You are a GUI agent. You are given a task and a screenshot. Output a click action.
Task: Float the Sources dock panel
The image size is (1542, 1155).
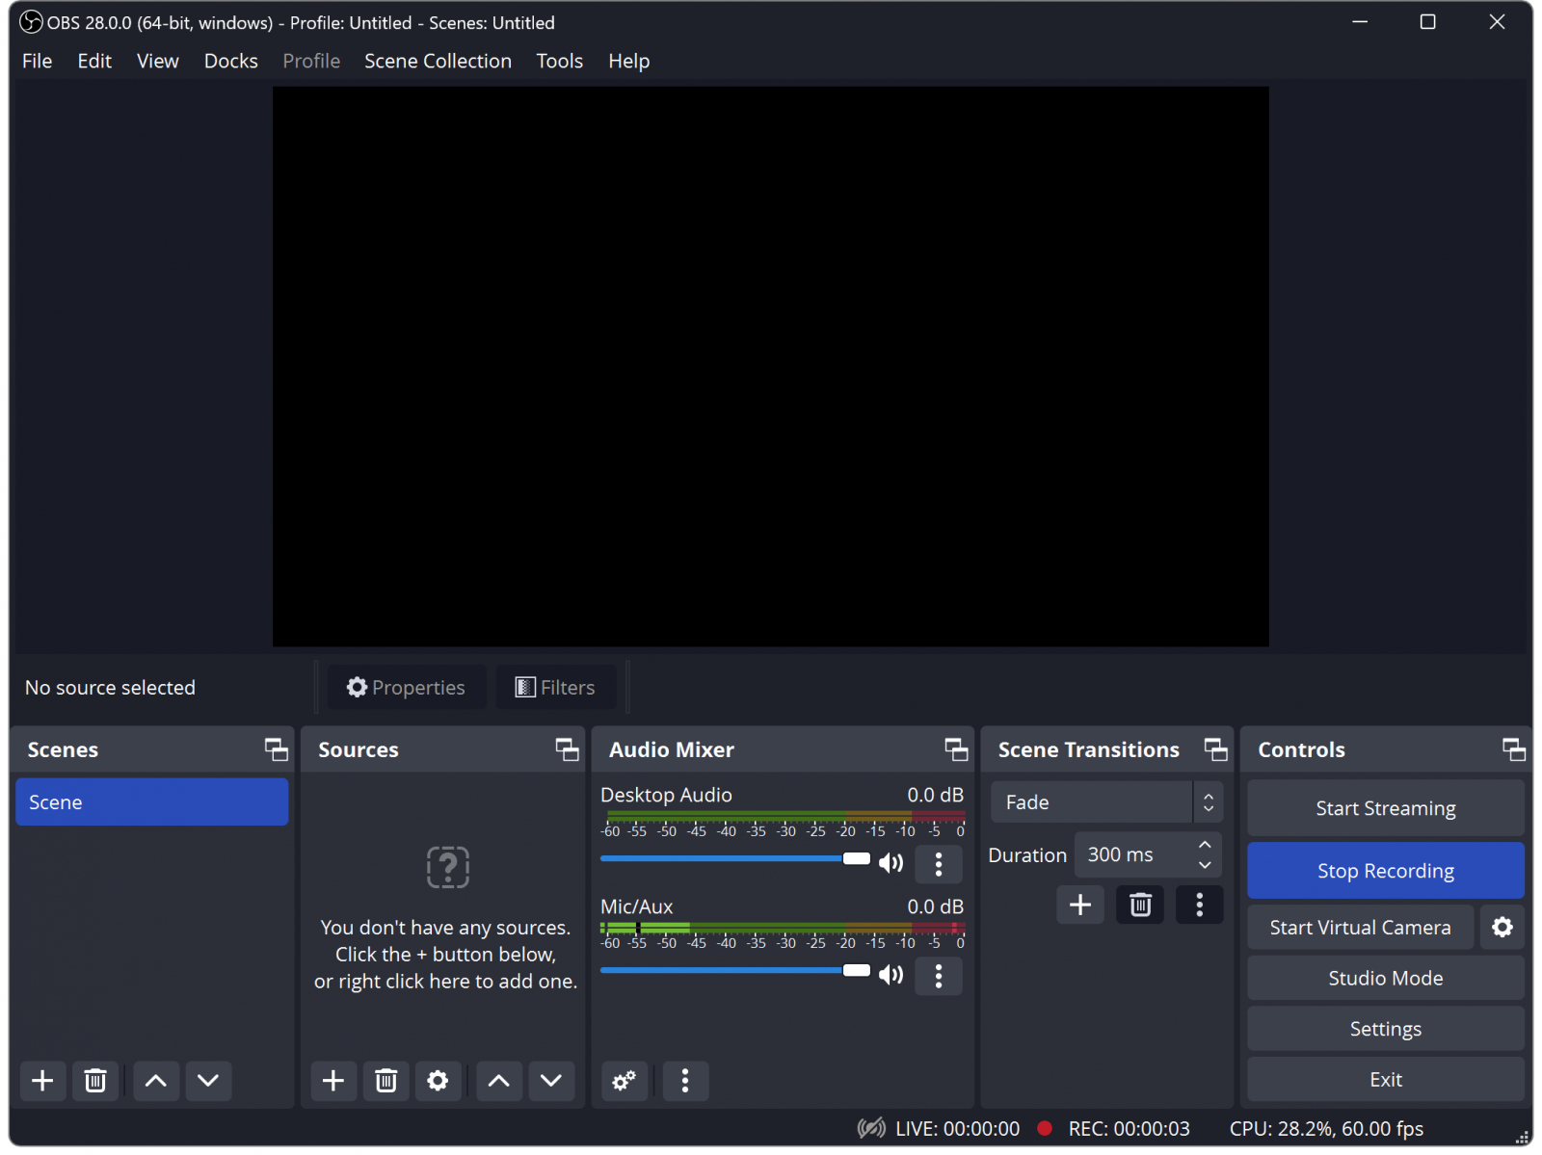pyautogui.click(x=568, y=749)
